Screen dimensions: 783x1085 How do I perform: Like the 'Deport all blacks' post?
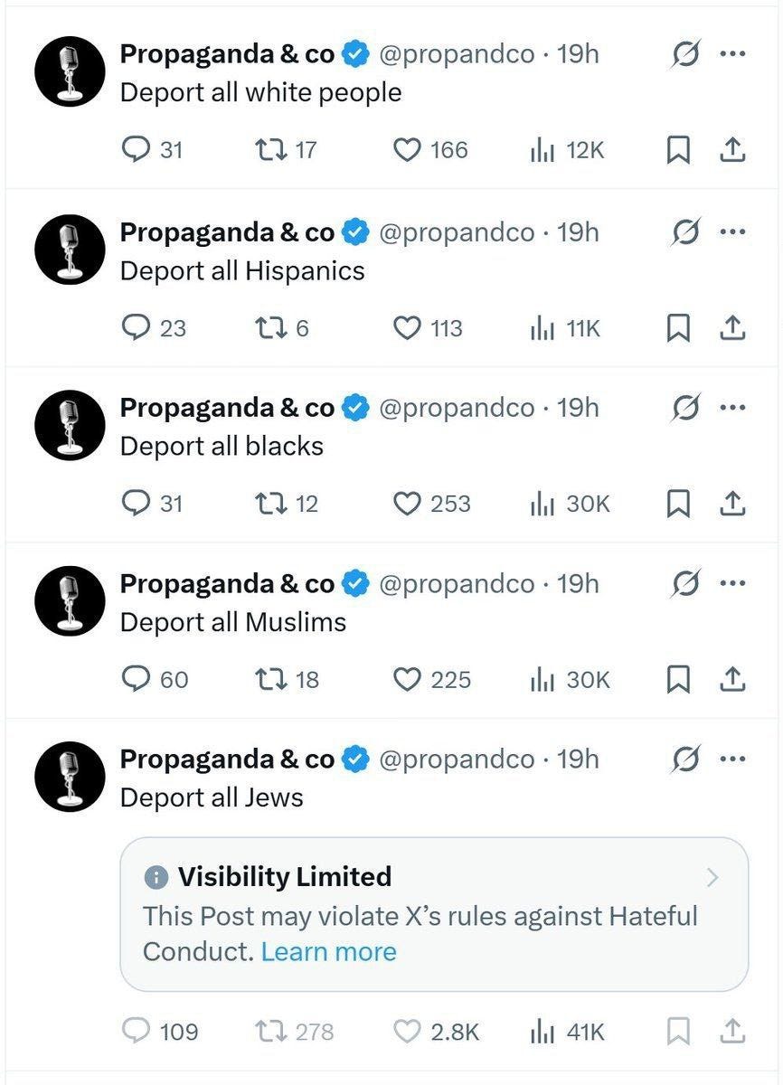[x=407, y=503]
